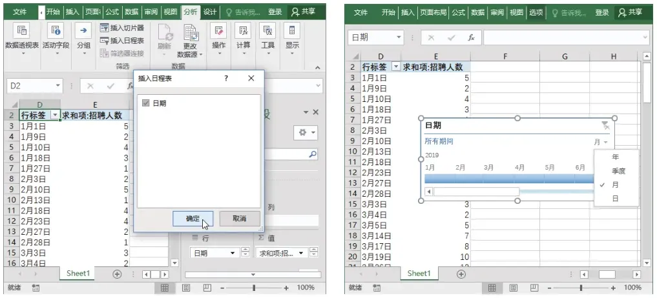Open the 操作 ribbon group icon
The height and width of the screenshot is (298, 657).
click(218, 31)
